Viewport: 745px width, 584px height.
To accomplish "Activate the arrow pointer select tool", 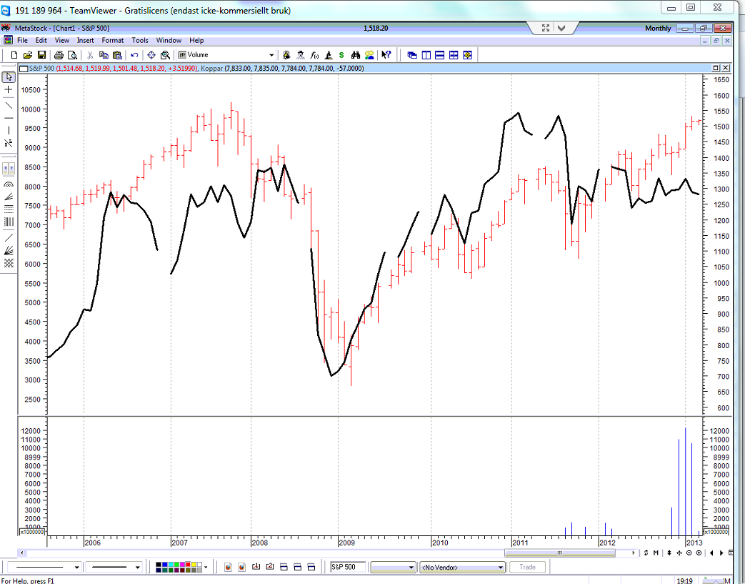I will pyautogui.click(x=9, y=76).
